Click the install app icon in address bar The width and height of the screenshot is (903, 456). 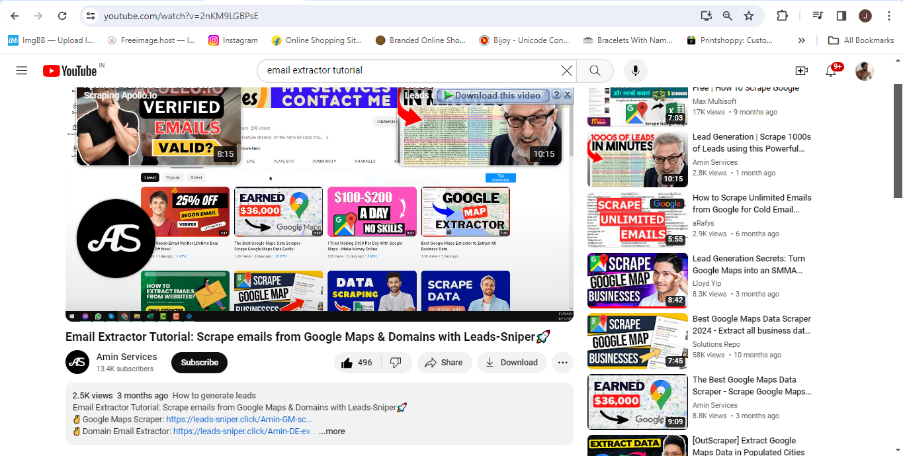(x=707, y=16)
